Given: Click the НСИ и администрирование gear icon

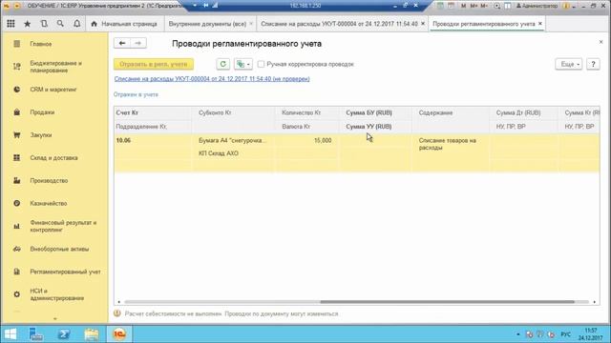Looking at the screenshot, I should (x=17, y=294).
